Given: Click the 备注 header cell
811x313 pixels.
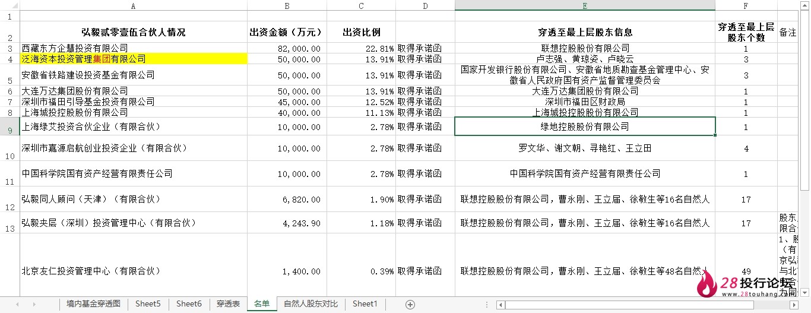Looking at the screenshot, I should click(788, 32).
